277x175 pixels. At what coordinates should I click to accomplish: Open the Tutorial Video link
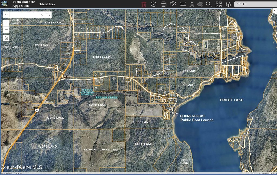tap(47, 4)
